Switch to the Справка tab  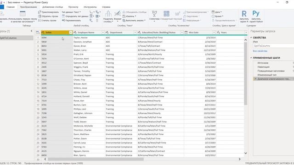pos(106,7)
